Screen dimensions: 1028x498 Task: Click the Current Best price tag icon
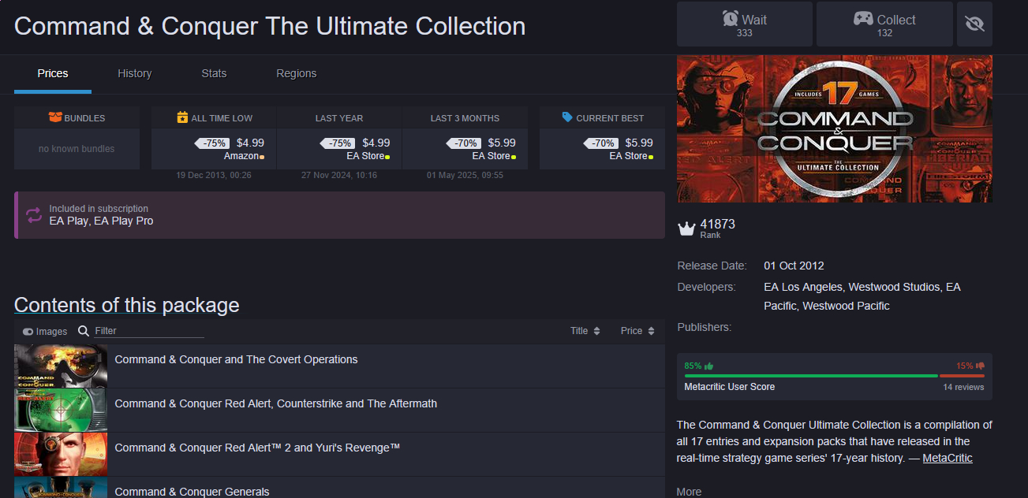tap(567, 117)
